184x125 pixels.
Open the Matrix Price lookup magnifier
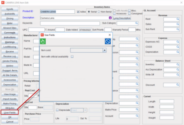click(x=137, y=109)
